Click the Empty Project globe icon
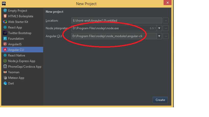Viewport: 209px width, 117px height. pos(5,10)
